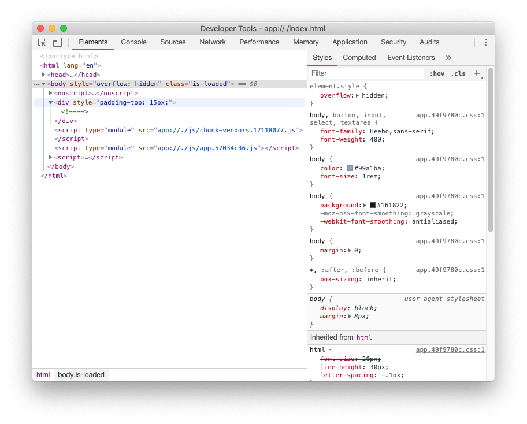Image resolution: width=527 pixels, height=424 pixels.
Task: Open the Application panel
Action: [x=350, y=42]
